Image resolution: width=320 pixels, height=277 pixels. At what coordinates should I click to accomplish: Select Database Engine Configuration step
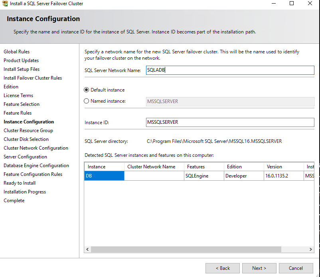pos(36,166)
